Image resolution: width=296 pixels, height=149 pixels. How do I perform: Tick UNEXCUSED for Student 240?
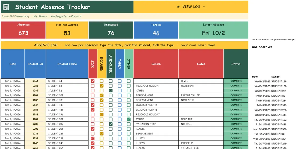[x=111, y=143]
